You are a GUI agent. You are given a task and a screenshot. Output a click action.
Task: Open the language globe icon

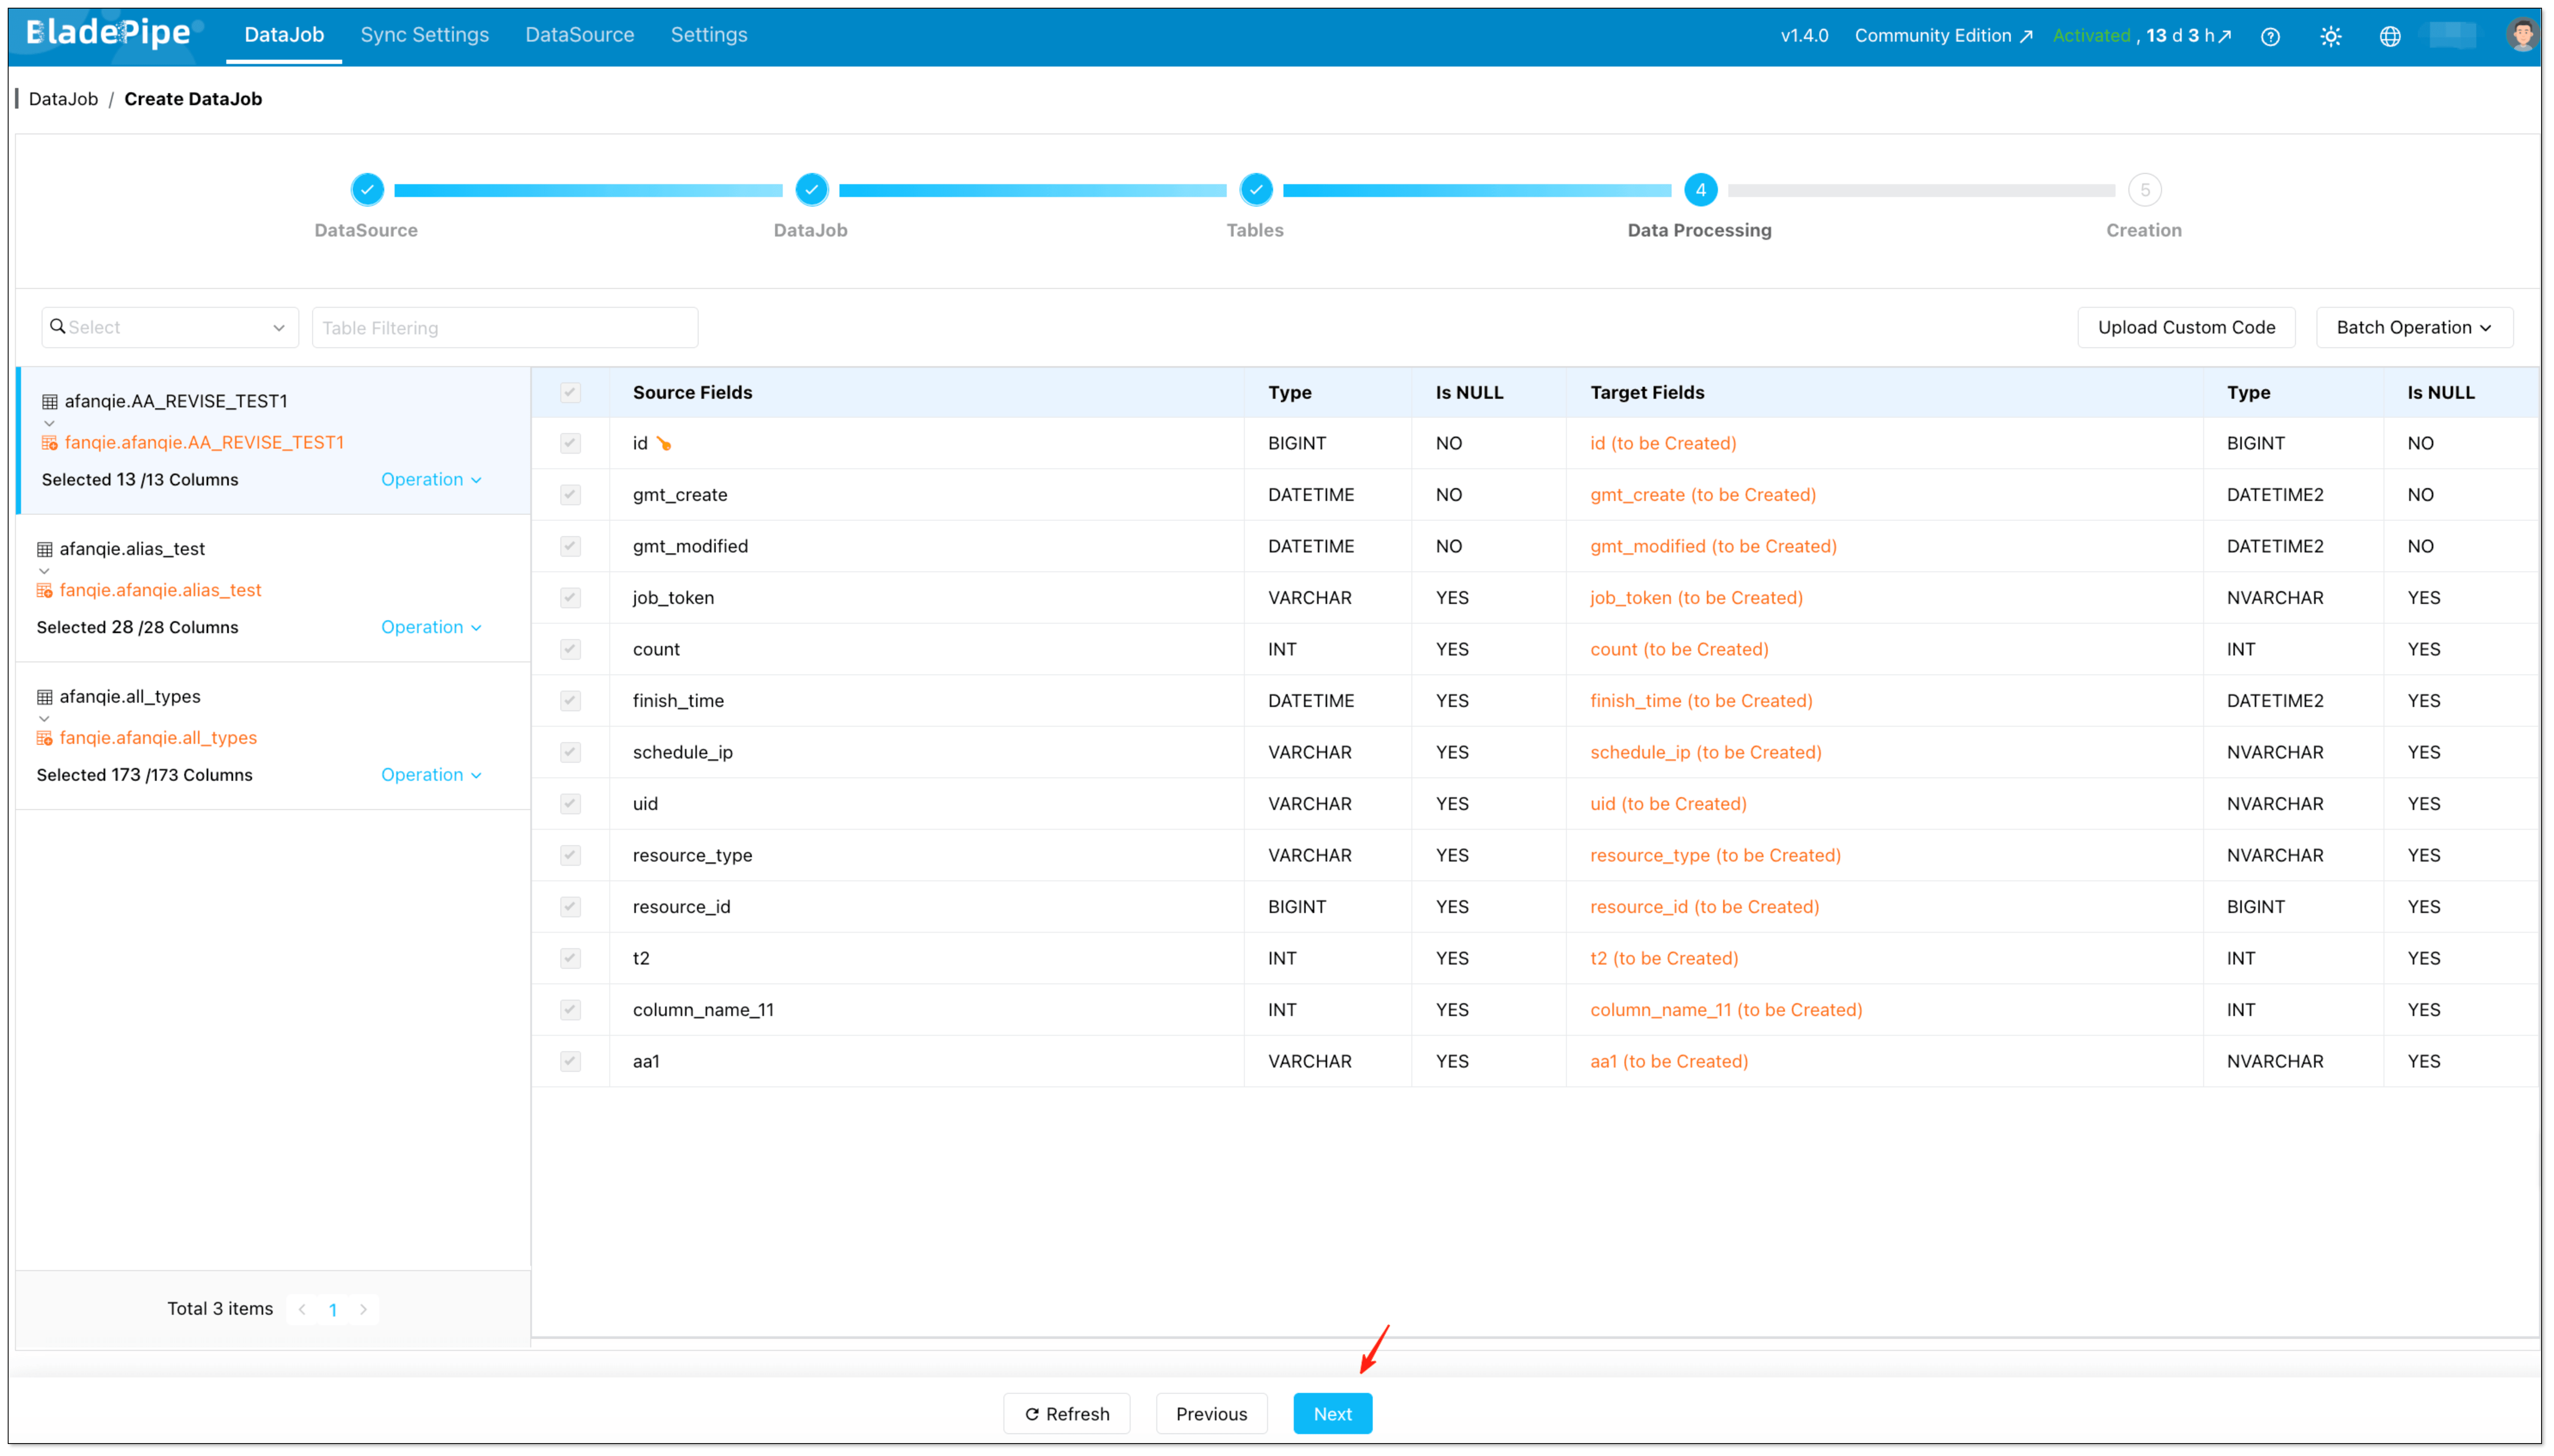pyautogui.click(x=2390, y=36)
